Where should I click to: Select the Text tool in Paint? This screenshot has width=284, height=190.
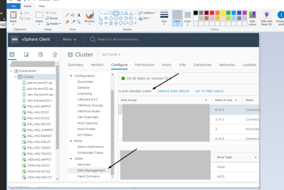click(79, 15)
